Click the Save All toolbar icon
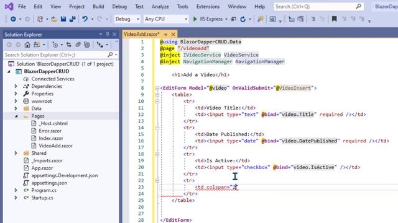398x223 pixels. coord(73,19)
